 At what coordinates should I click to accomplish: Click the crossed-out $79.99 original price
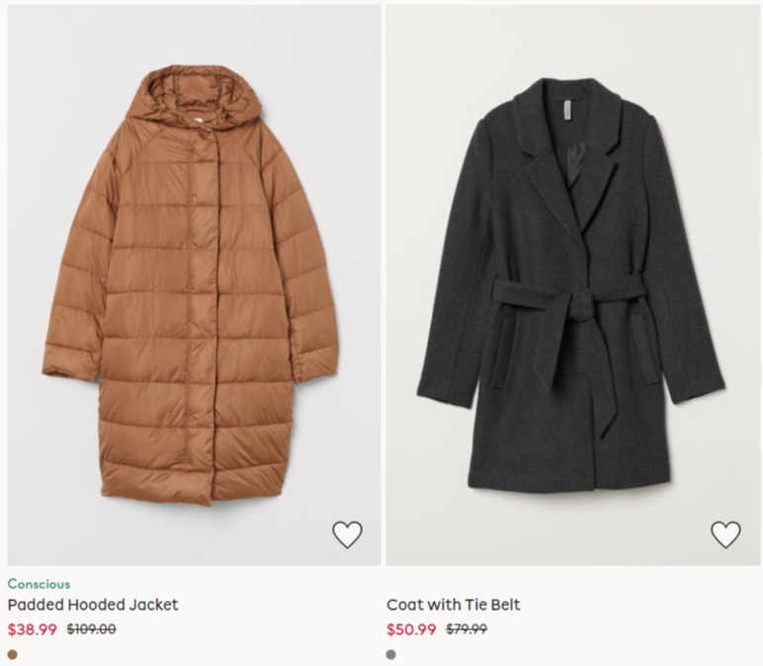(x=466, y=629)
